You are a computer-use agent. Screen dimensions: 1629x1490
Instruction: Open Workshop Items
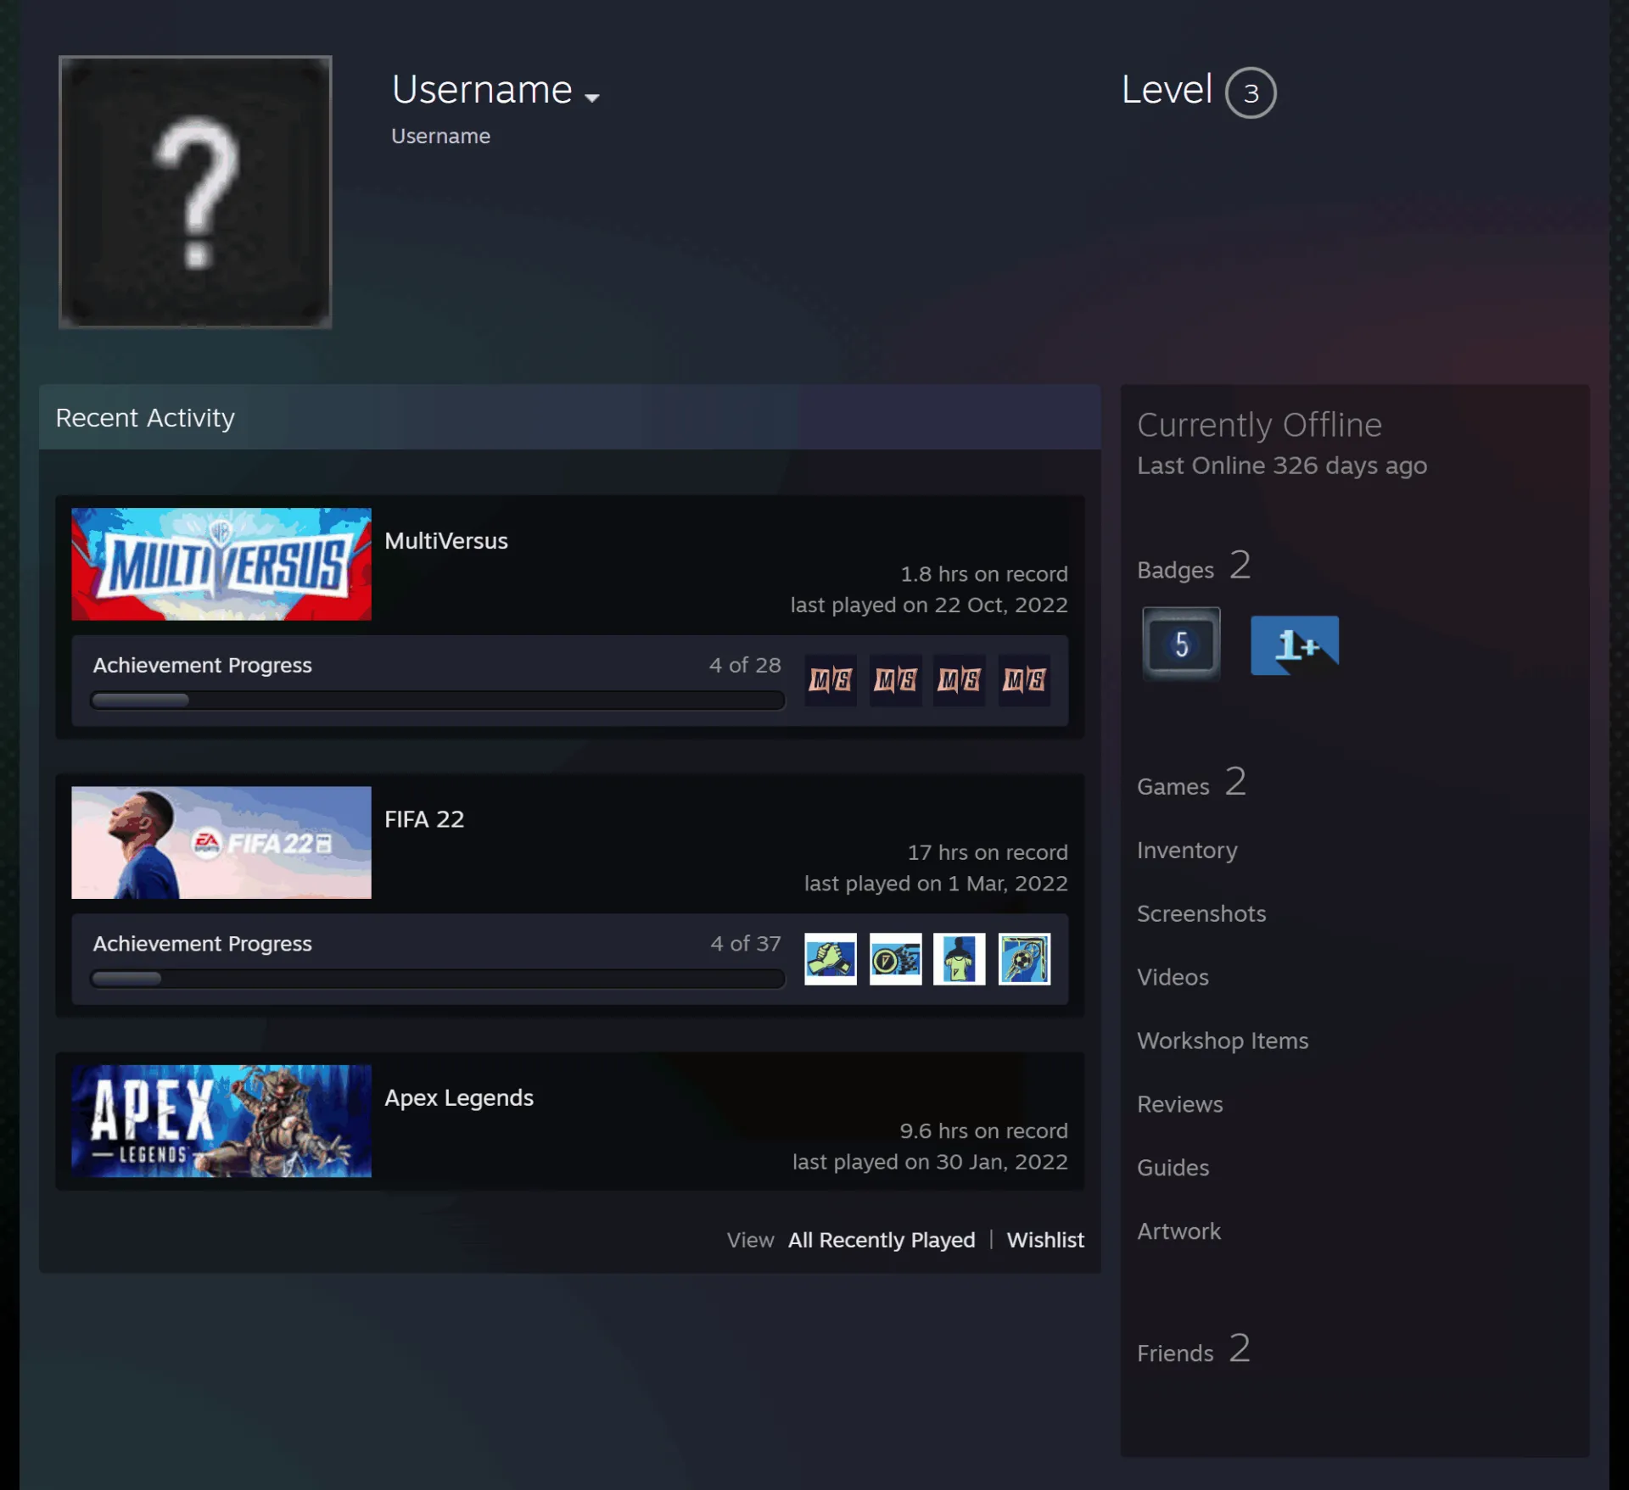click(1223, 1041)
